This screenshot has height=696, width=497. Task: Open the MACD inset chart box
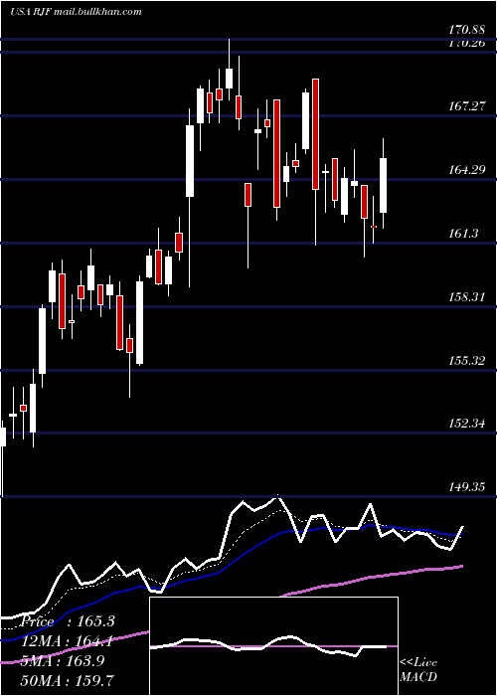click(x=273, y=646)
